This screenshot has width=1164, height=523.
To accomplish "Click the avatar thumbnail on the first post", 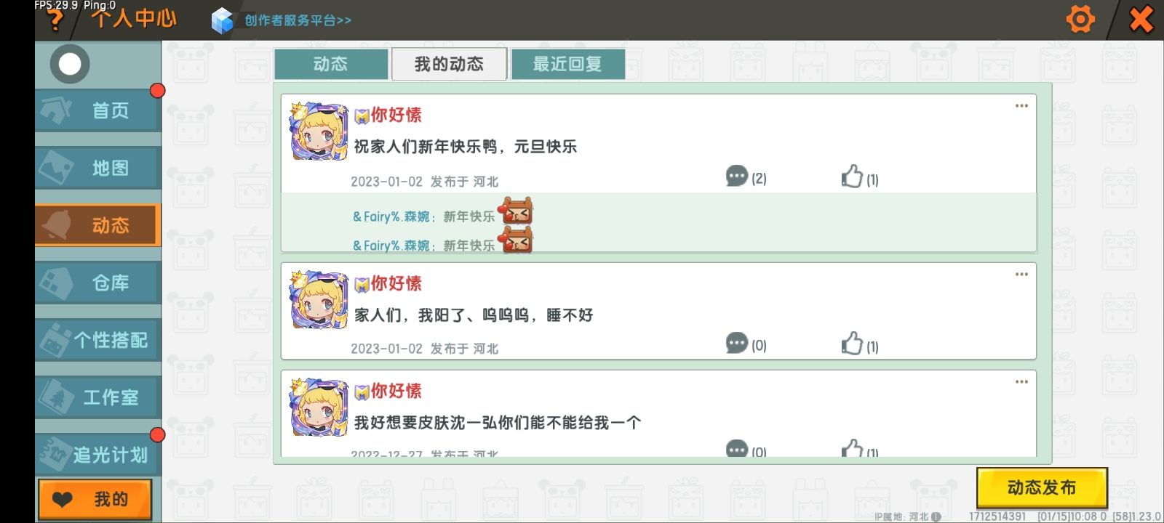I will (x=319, y=131).
